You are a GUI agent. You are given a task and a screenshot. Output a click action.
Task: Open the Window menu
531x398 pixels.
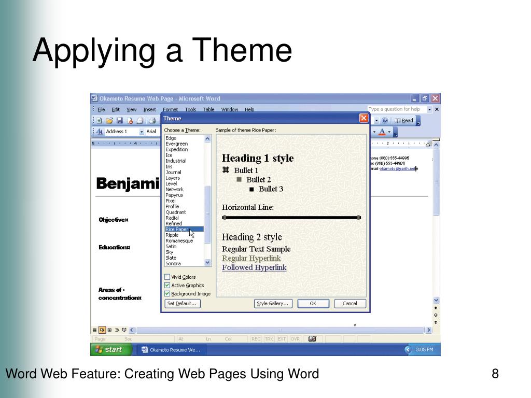tap(230, 110)
